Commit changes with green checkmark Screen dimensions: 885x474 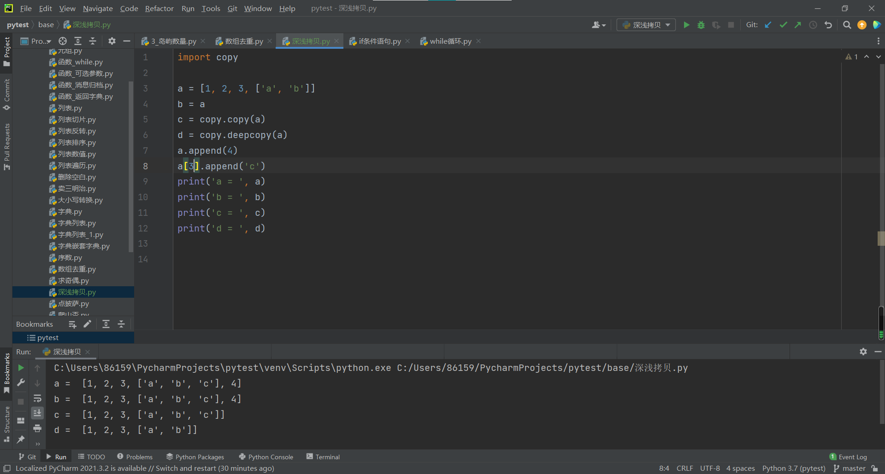(783, 25)
